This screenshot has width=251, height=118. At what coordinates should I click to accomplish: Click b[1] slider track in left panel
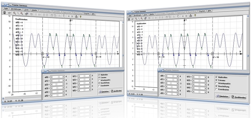click(x=84, y=76)
